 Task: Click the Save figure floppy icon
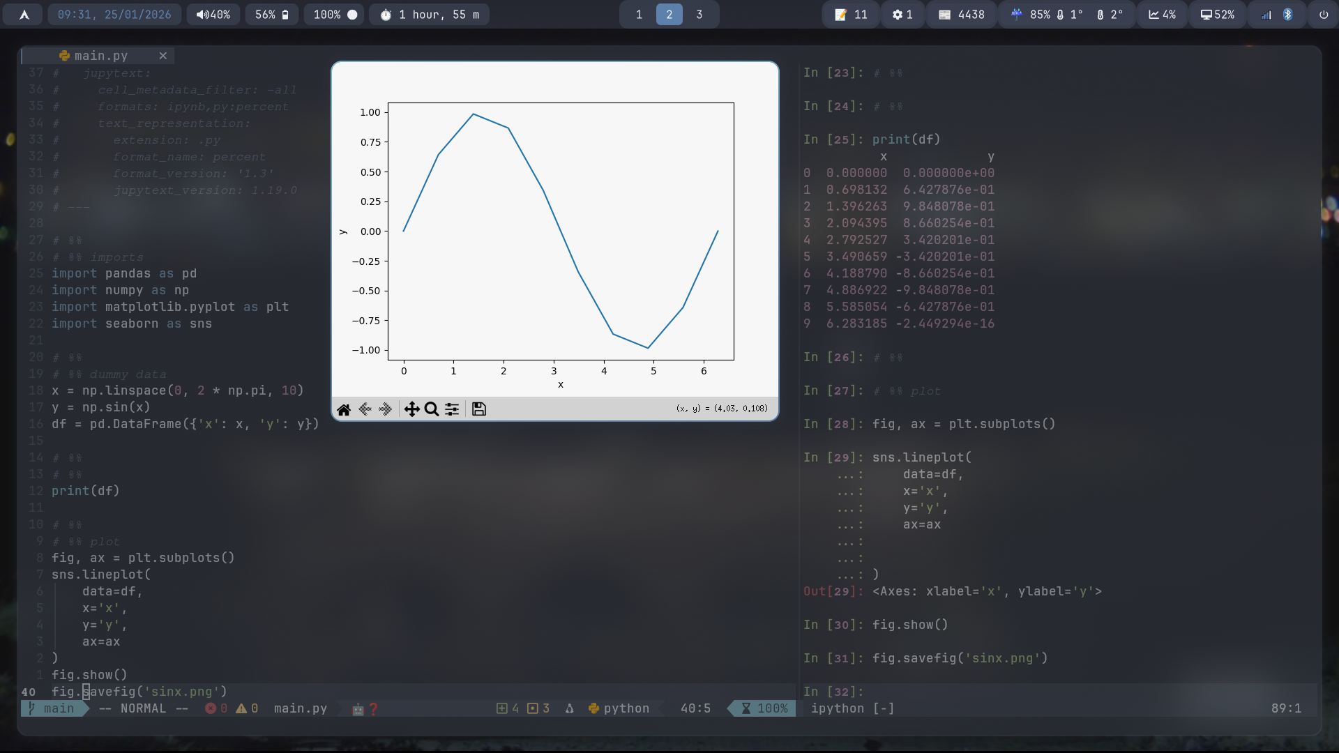coord(479,409)
